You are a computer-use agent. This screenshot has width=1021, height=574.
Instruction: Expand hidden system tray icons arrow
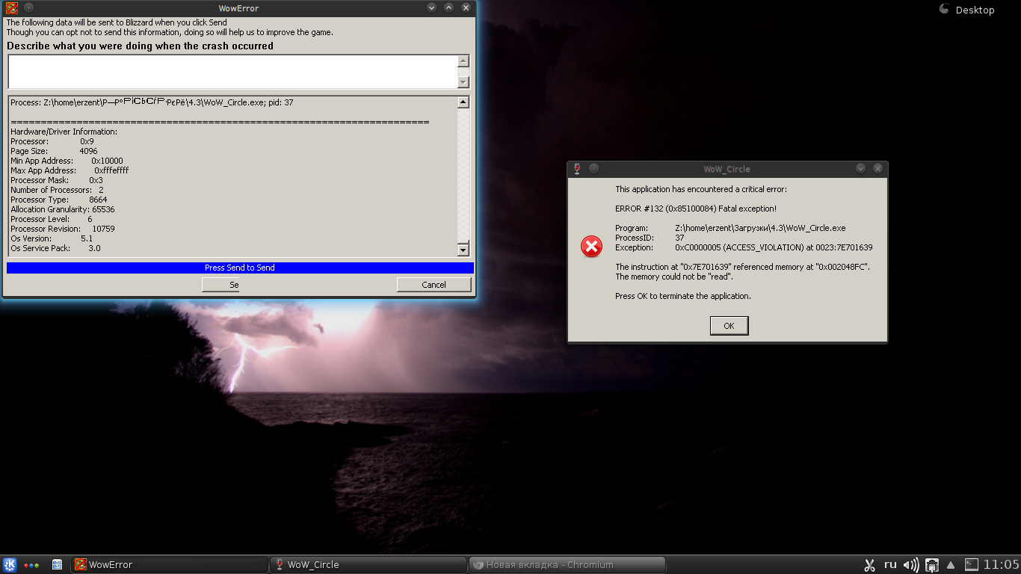[x=951, y=565]
